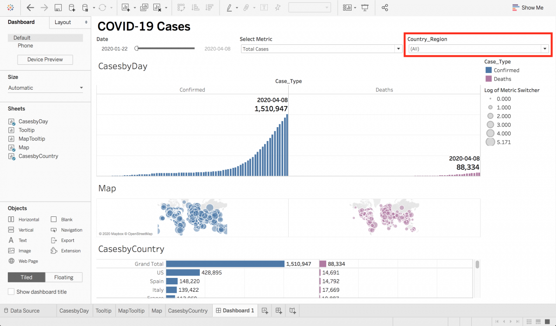
Task: Switch layout mode to Floating
Action: pyautogui.click(x=64, y=277)
